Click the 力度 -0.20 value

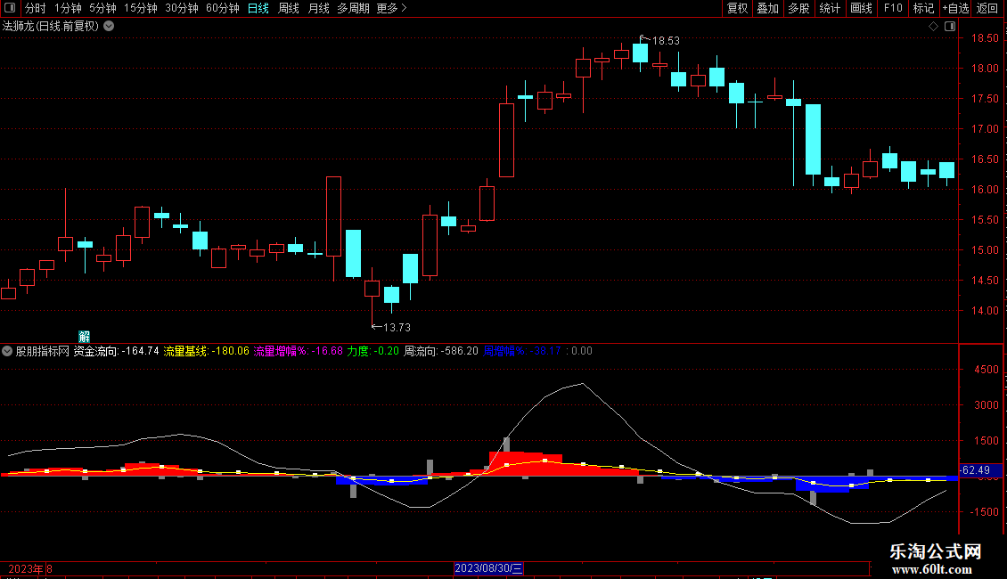(373, 351)
